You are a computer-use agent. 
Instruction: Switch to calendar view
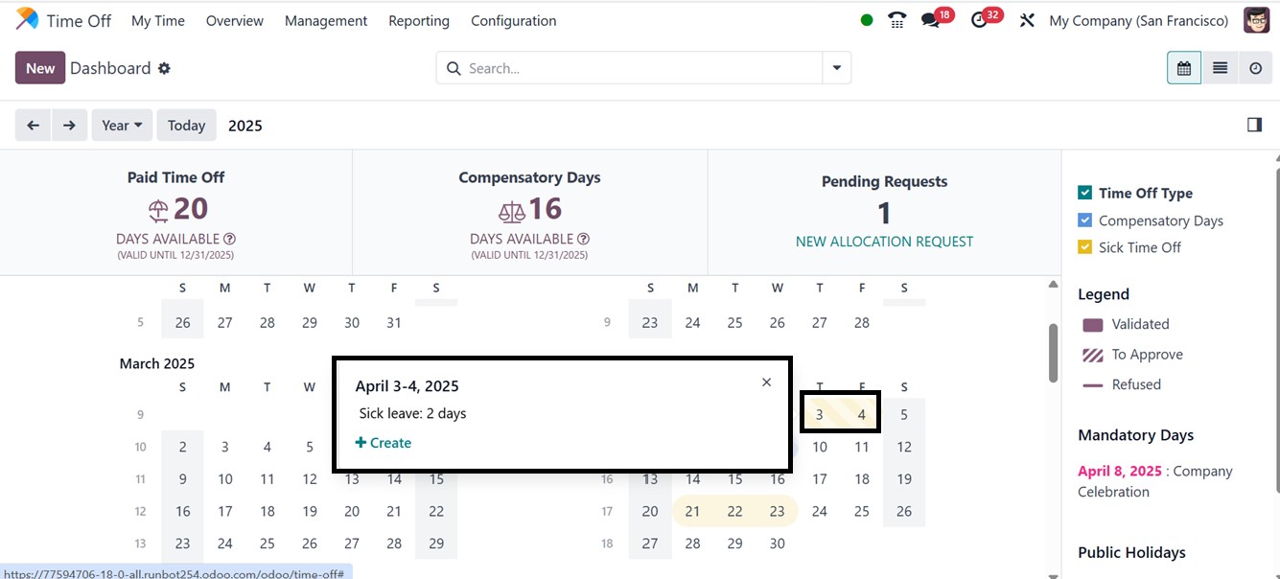(1184, 68)
